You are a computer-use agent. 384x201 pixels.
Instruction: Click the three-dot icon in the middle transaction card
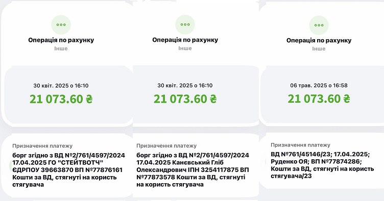pyautogui.click(x=185, y=24)
